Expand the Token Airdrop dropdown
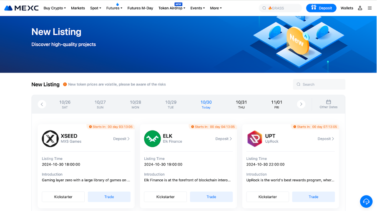 tap(172, 8)
